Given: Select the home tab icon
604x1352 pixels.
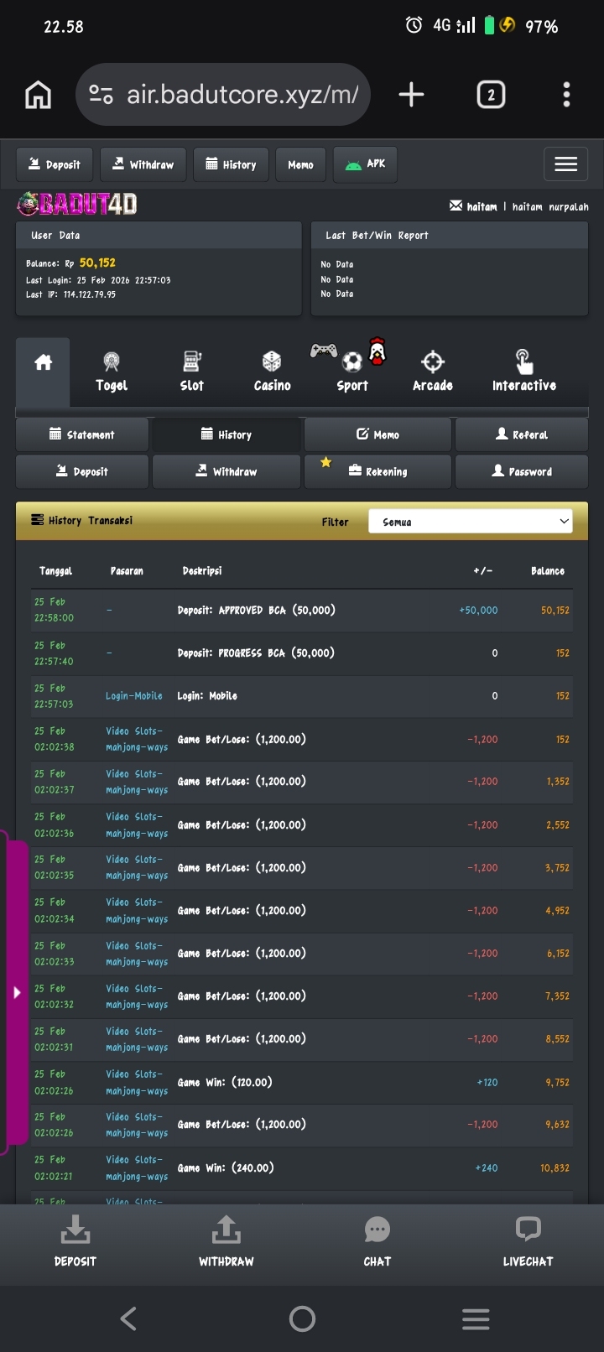Looking at the screenshot, I should [x=44, y=363].
